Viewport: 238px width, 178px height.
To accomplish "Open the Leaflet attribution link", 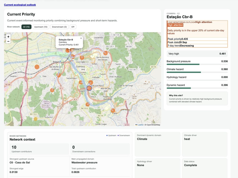I will coord(139,125).
